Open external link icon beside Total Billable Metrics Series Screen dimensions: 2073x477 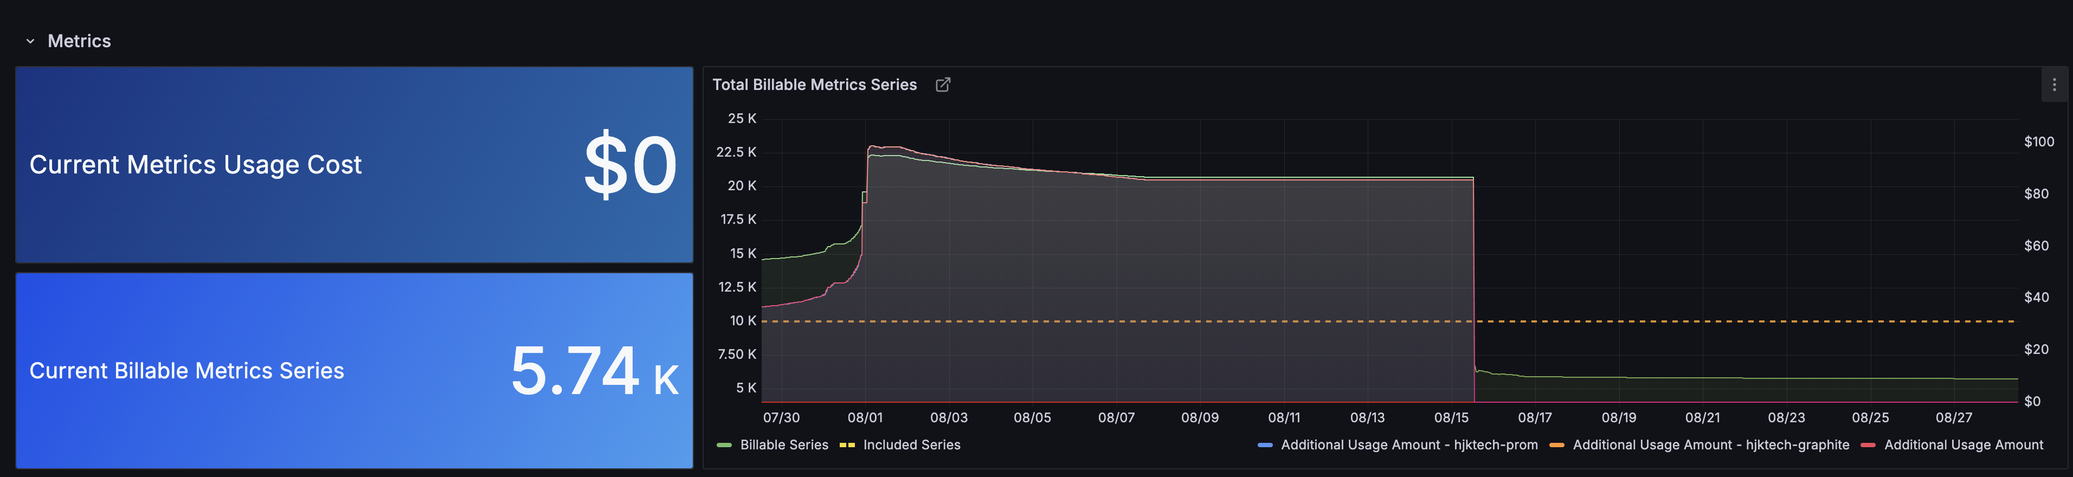942,85
